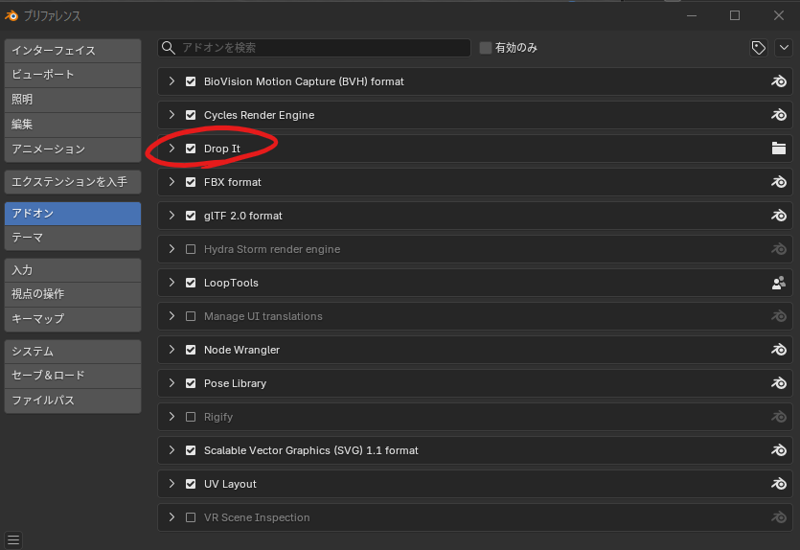Viewport: 800px width, 550px height.
Task: Click the tag filter icon beside search
Action: (x=759, y=48)
